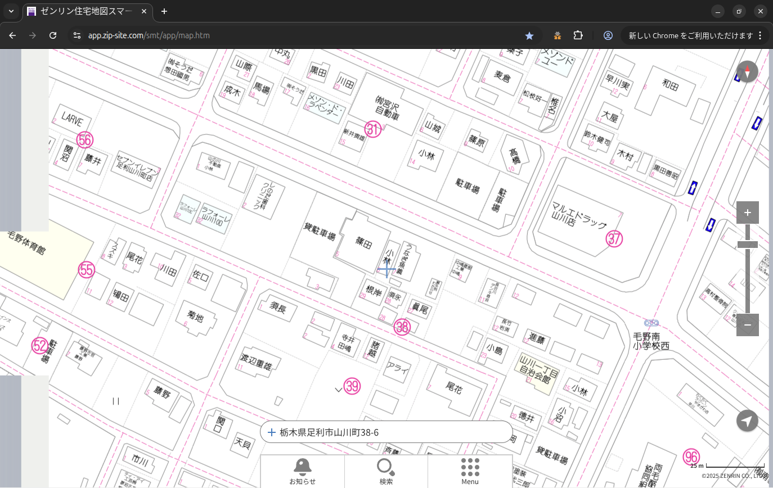Click the 馬場 house label
Viewport: 773px width, 488px height.
coord(262,88)
